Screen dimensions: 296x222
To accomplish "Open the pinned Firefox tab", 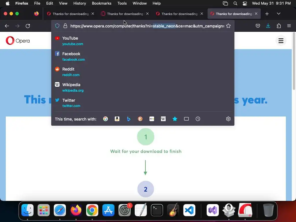I will [36, 14].
